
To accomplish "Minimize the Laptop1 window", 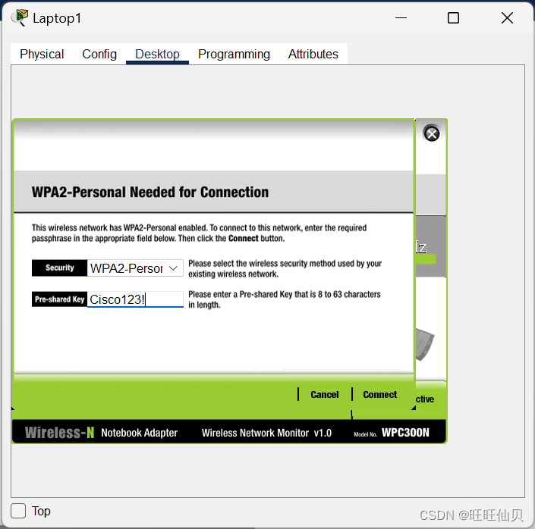I will point(401,17).
